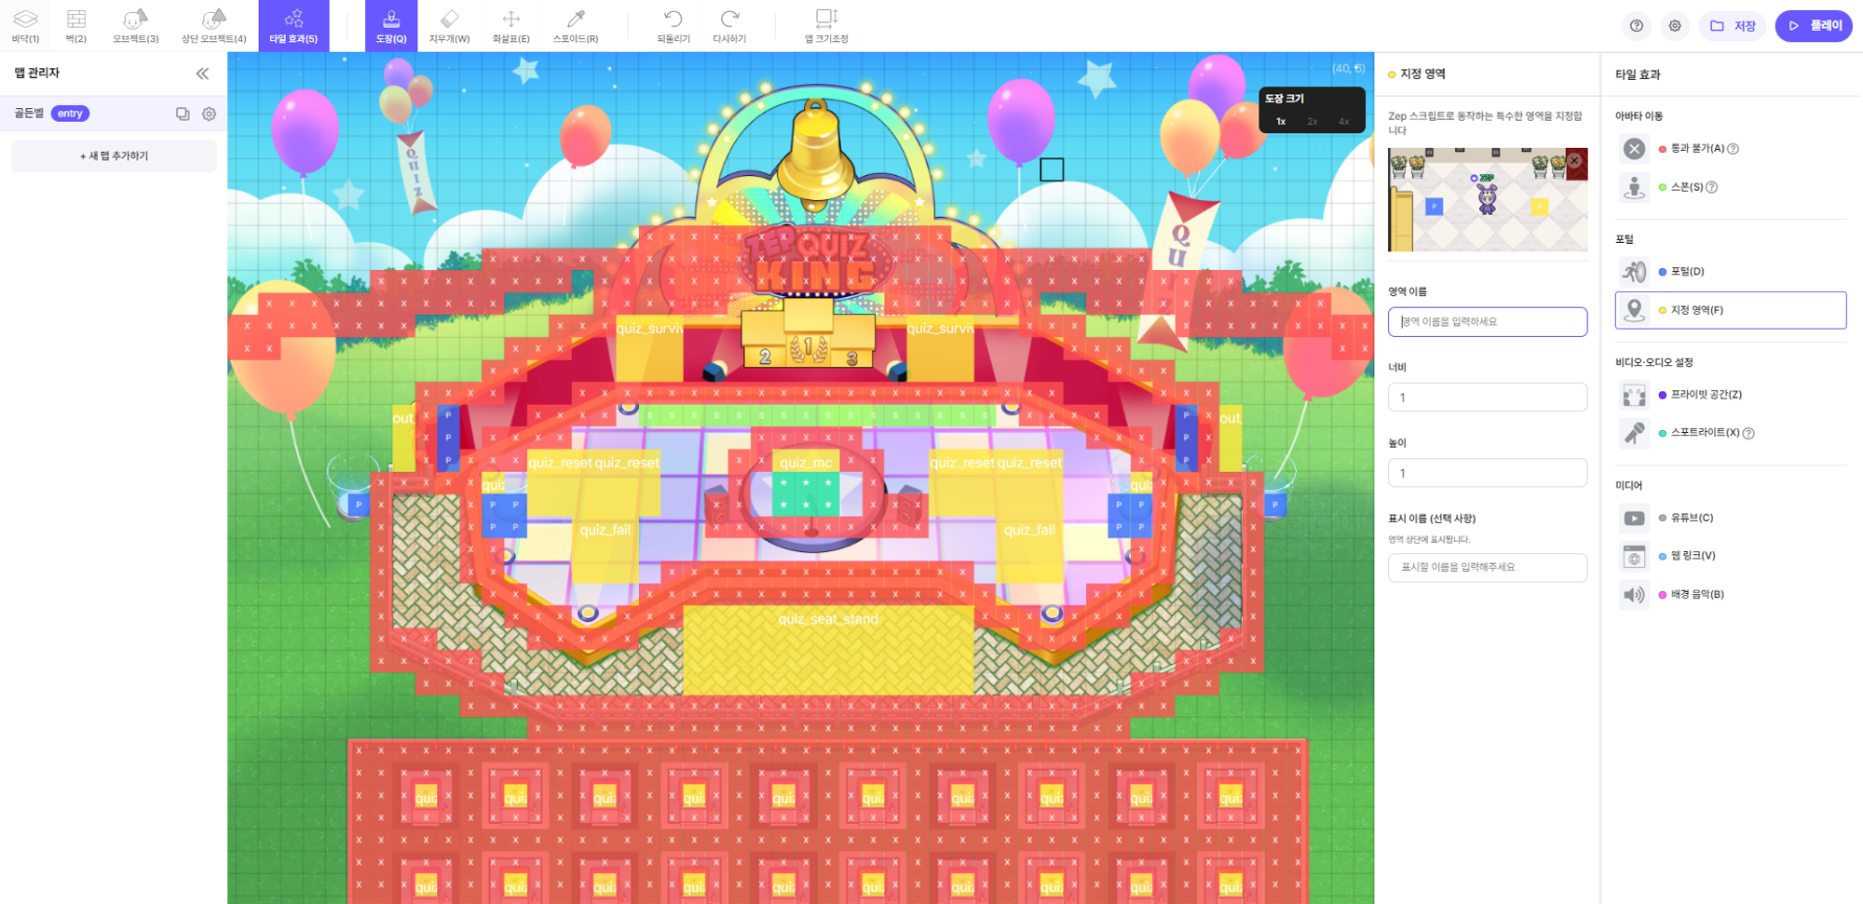Choose 프라이빗 공간(Z) private space effect
The height and width of the screenshot is (904, 1863).
1731,395
